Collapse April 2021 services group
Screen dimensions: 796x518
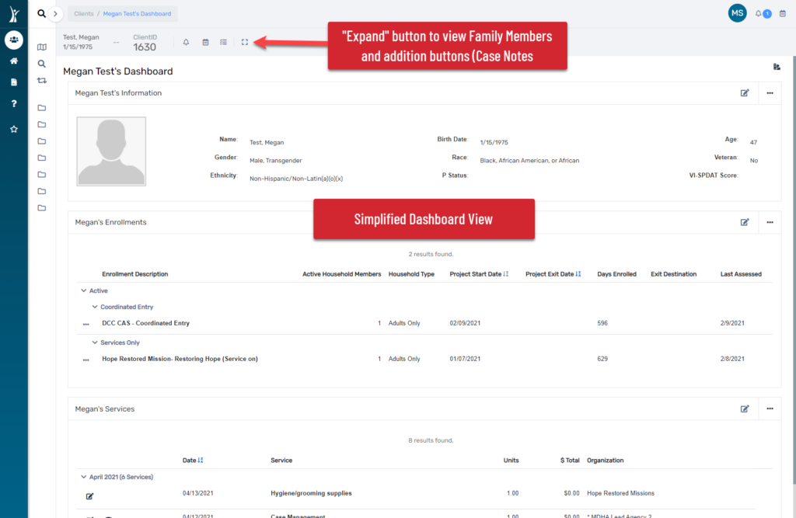click(x=84, y=477)
